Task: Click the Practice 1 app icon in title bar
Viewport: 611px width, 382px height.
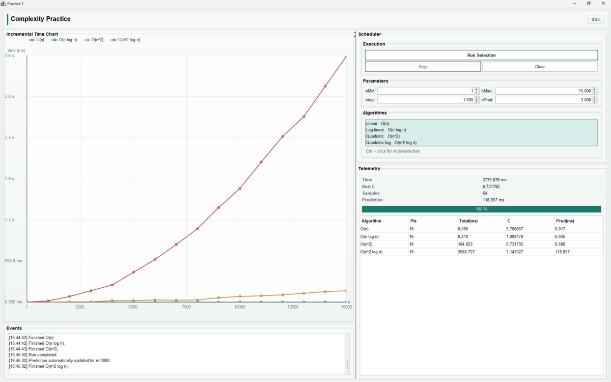Action: pos(4,3)
